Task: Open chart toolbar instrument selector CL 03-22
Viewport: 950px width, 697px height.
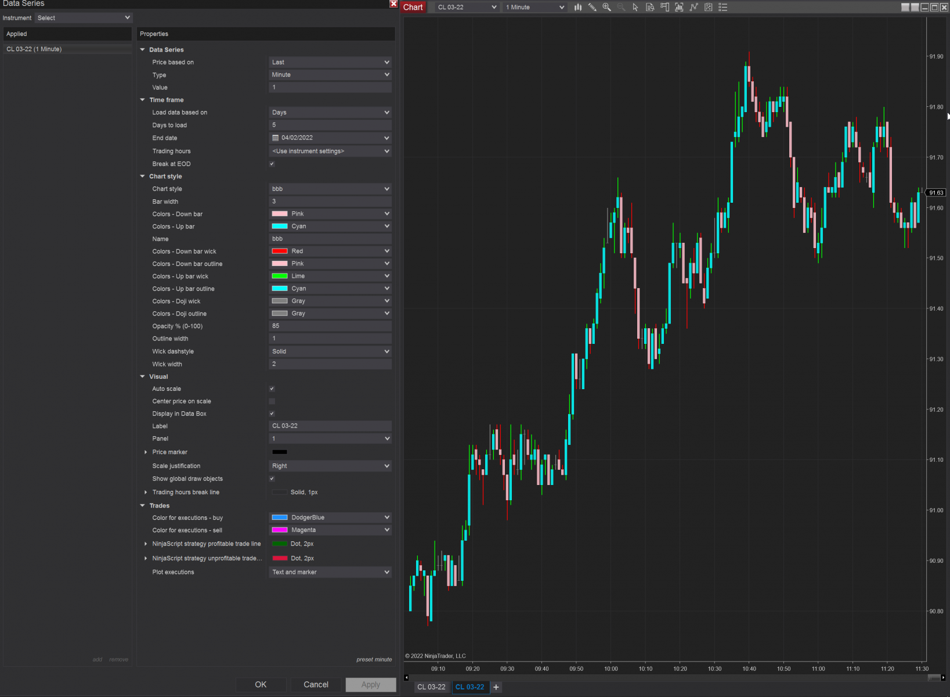Action: (x=467, y=8)
